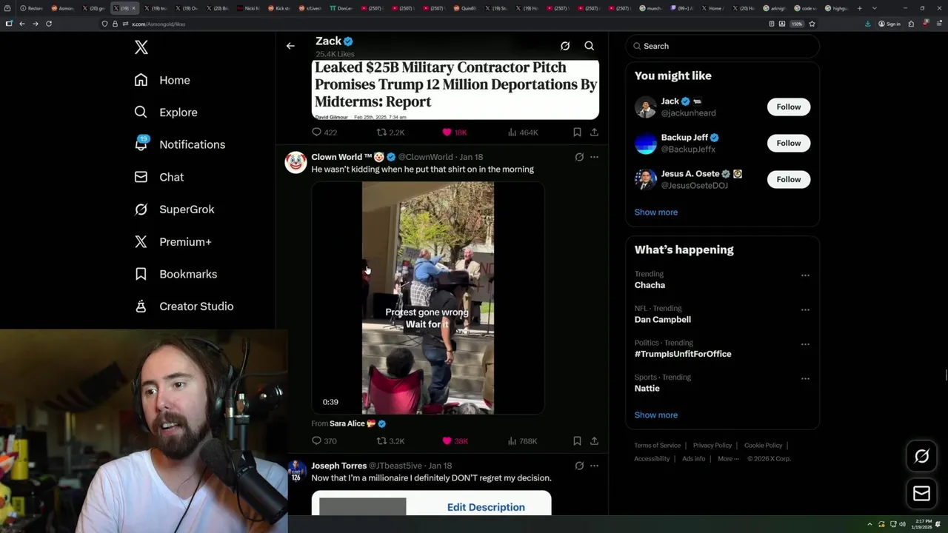The image size is (948, 533).
Task: Open more options for Chacha trend
Action: click(805, 275)
